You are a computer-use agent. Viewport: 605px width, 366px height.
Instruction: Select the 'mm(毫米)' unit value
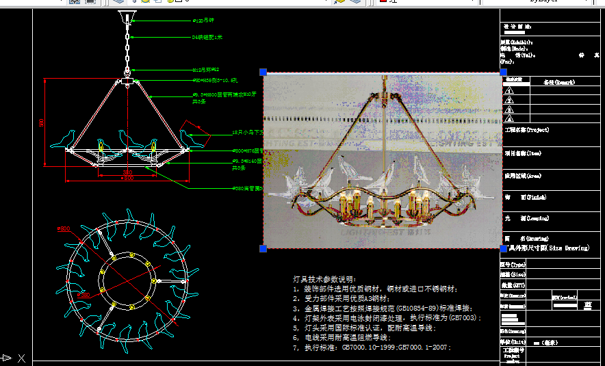point(545,343)
